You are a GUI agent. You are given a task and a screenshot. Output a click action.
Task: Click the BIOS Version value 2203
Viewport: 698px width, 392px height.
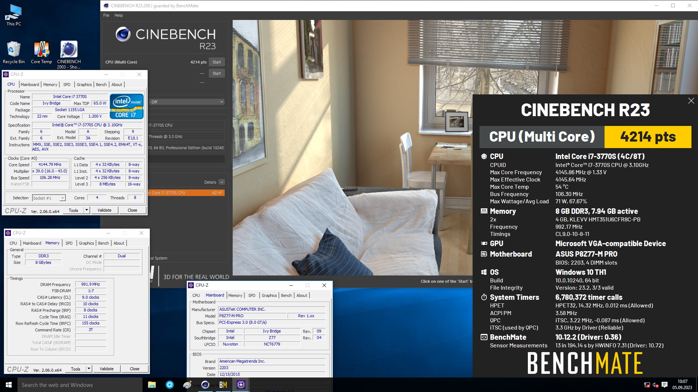(x=272, y=368)
